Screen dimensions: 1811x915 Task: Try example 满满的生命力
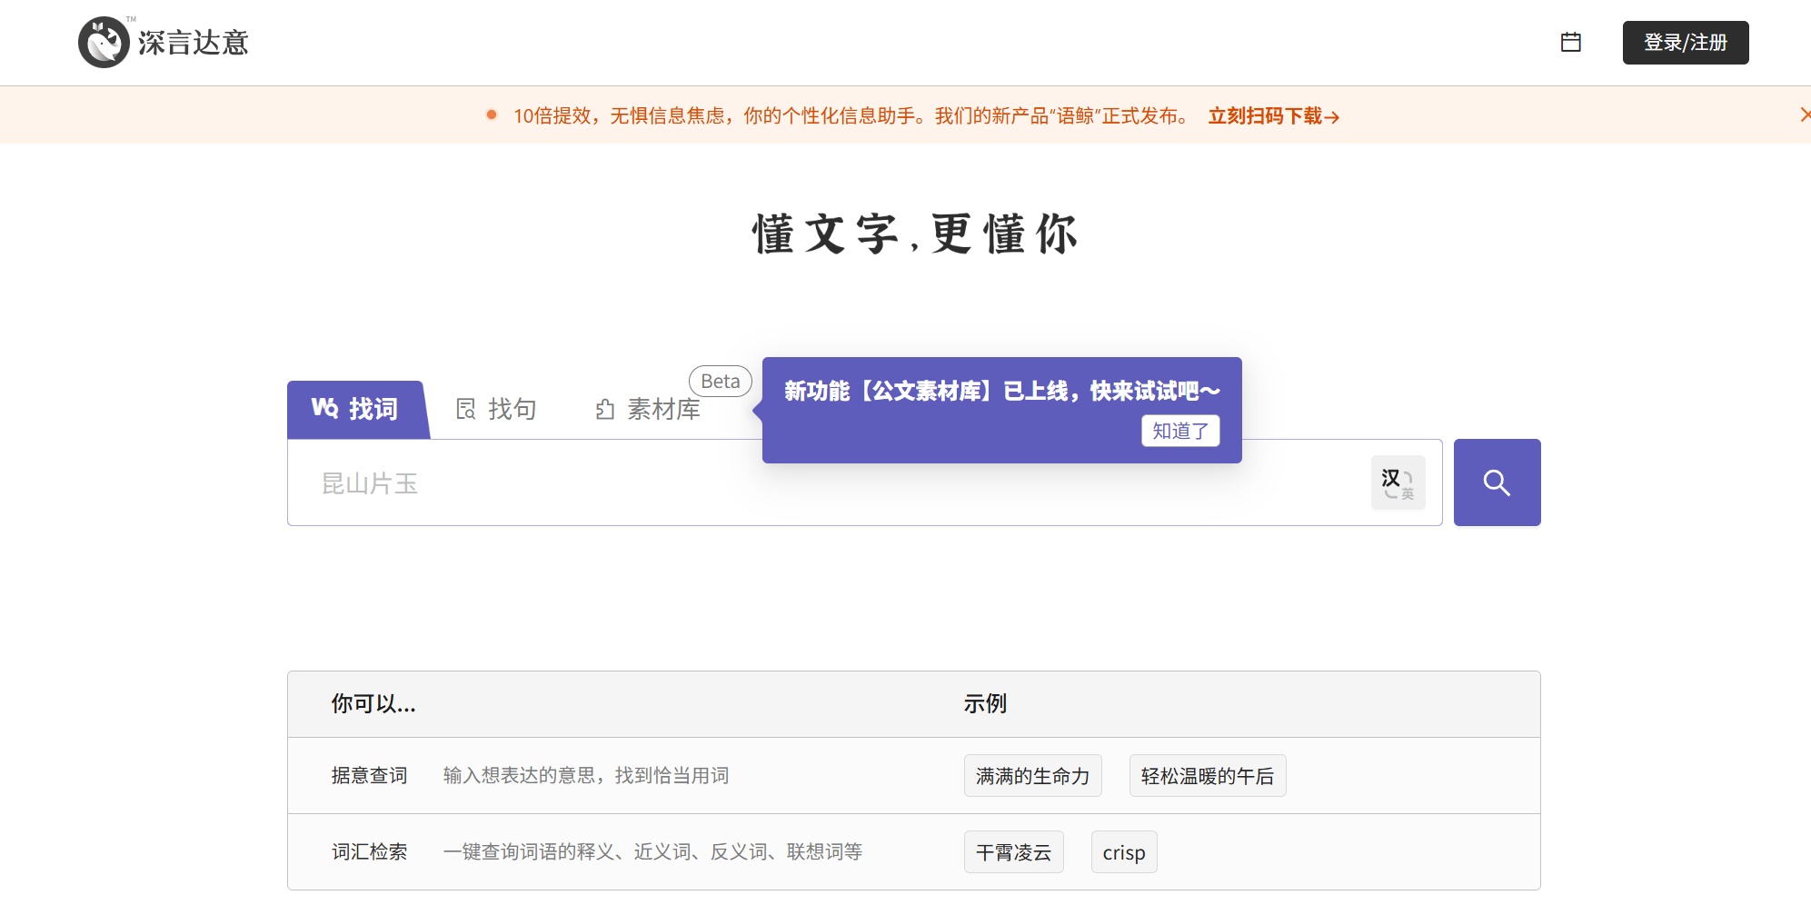click(x=1032, y=776)
